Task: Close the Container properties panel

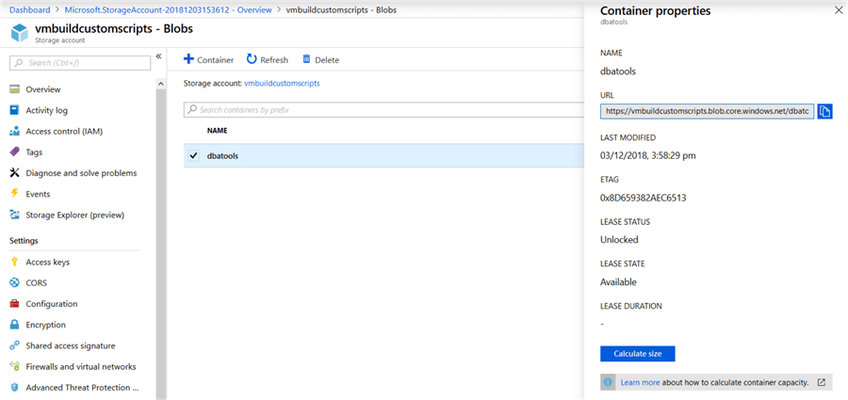Action: pyautogui.click(x=839, y=10)
